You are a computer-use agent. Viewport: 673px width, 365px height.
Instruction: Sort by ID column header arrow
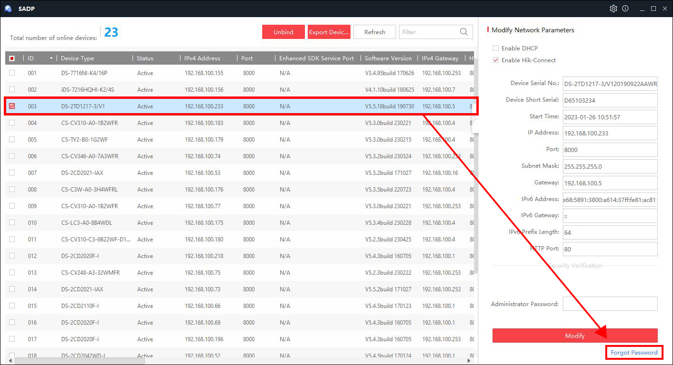click(51, 58)
